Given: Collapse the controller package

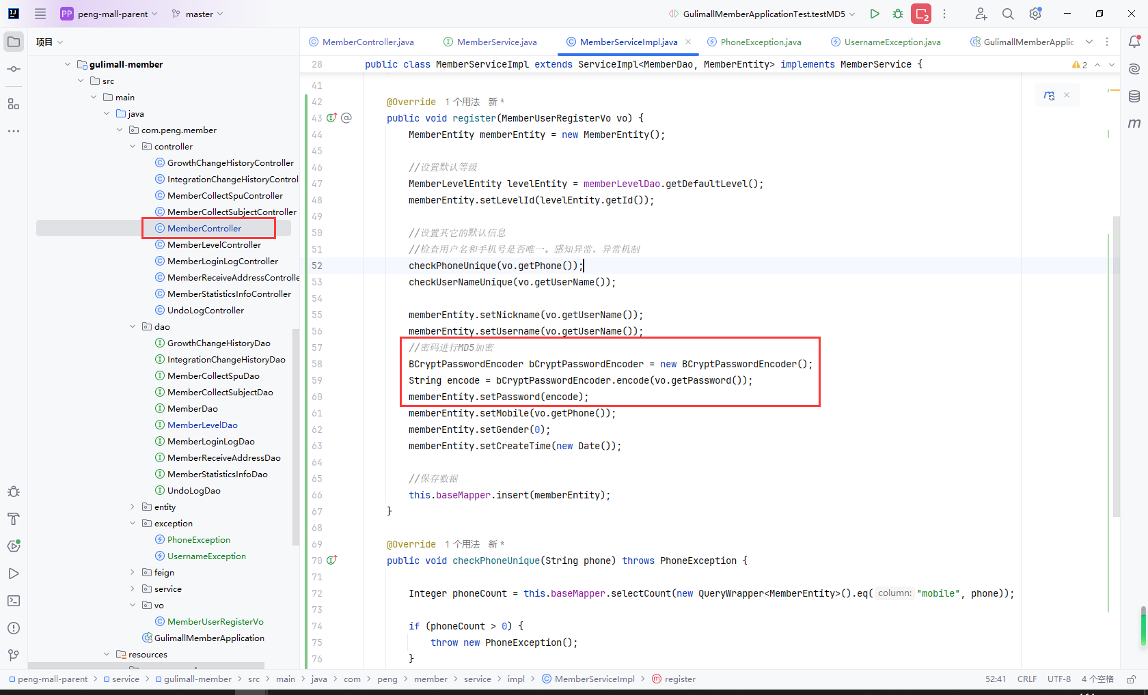Looking at the screenshot, I should [133, 146].
